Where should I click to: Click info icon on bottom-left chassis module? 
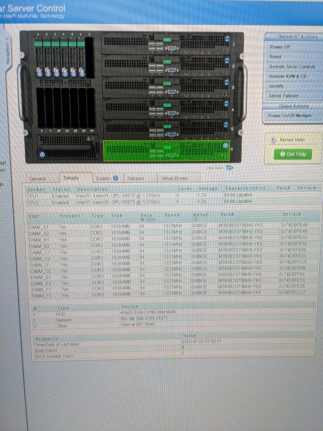pos(42,155)
